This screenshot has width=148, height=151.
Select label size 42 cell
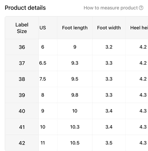coord(22,143)
